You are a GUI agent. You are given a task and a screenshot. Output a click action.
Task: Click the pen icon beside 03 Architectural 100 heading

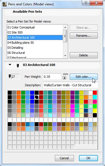pyautogui.click(x=18, y=66)
